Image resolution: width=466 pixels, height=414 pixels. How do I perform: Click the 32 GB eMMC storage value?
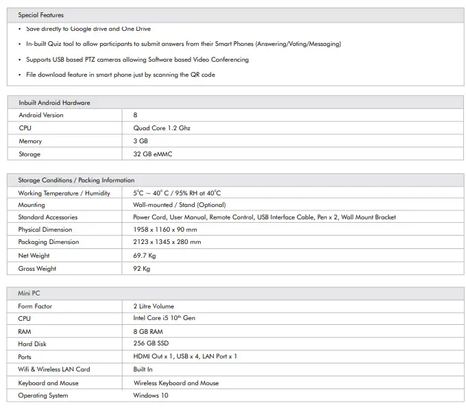[x=153, y=154]
